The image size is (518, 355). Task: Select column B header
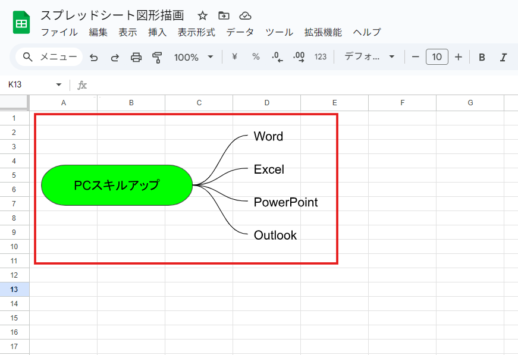tap(131, 103)
